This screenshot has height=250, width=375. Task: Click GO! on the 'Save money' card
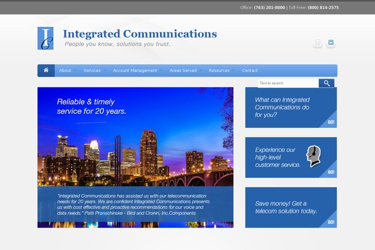(331, 222)
